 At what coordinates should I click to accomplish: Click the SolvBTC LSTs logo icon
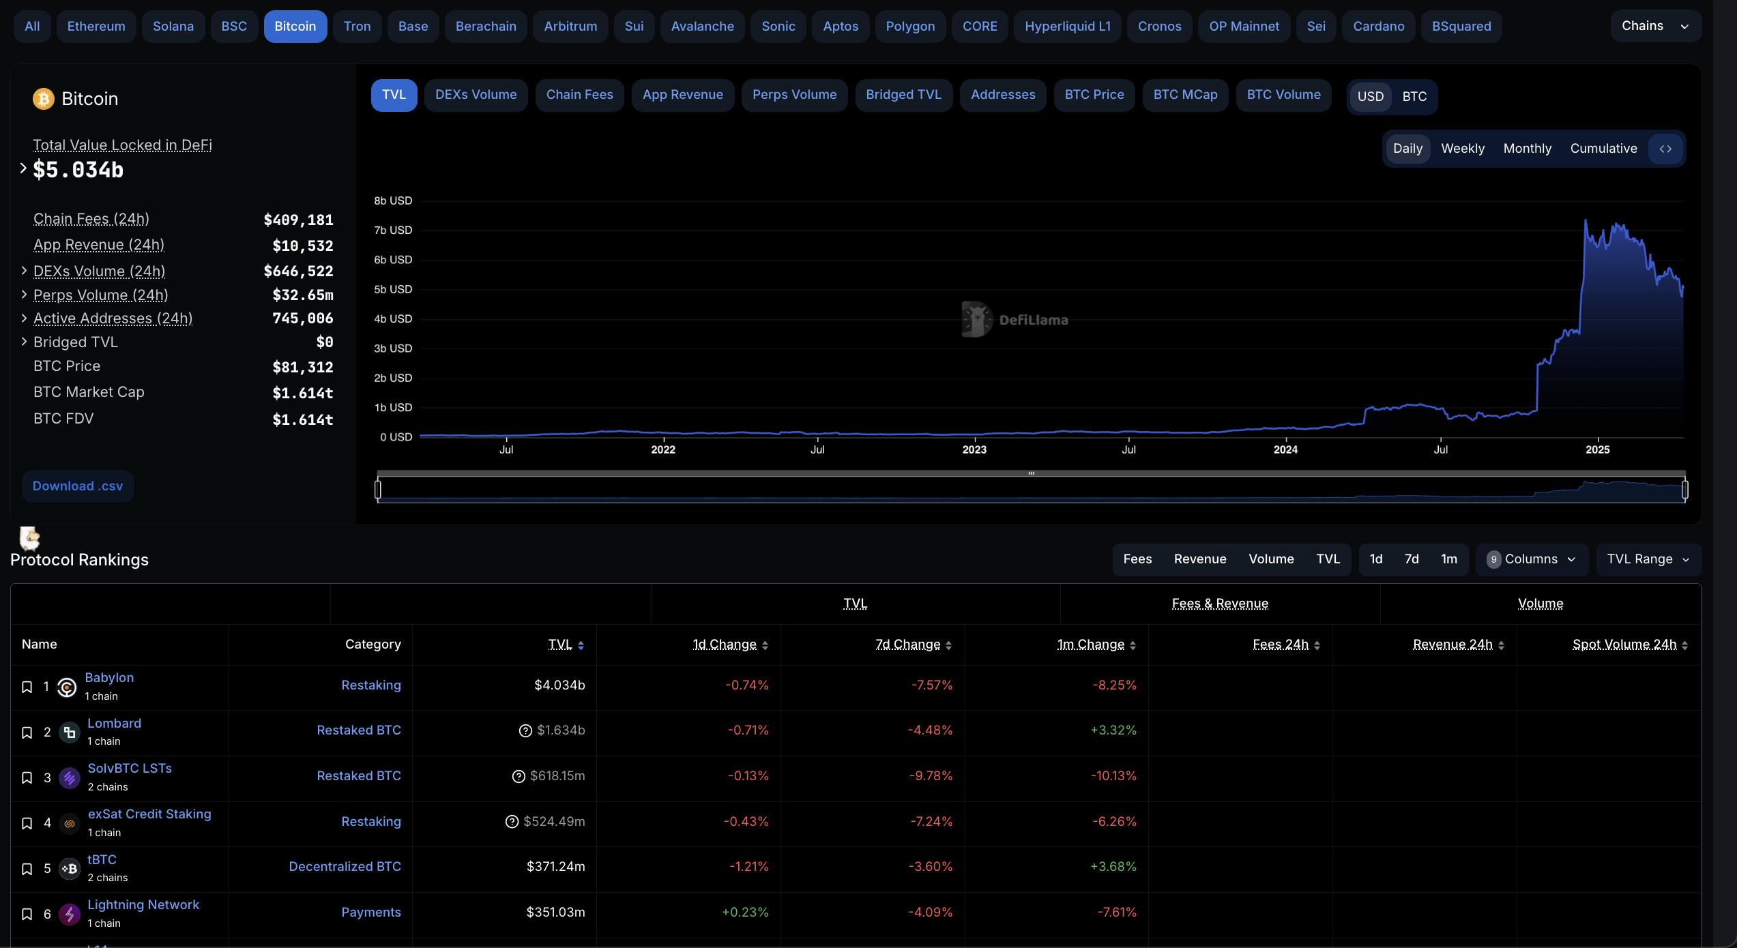tap(70, 777)
